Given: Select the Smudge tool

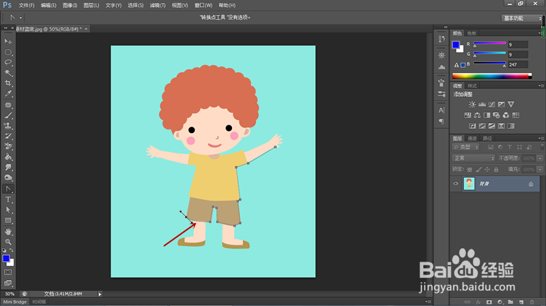Looking at the screenshot, I should pos(8,167).
